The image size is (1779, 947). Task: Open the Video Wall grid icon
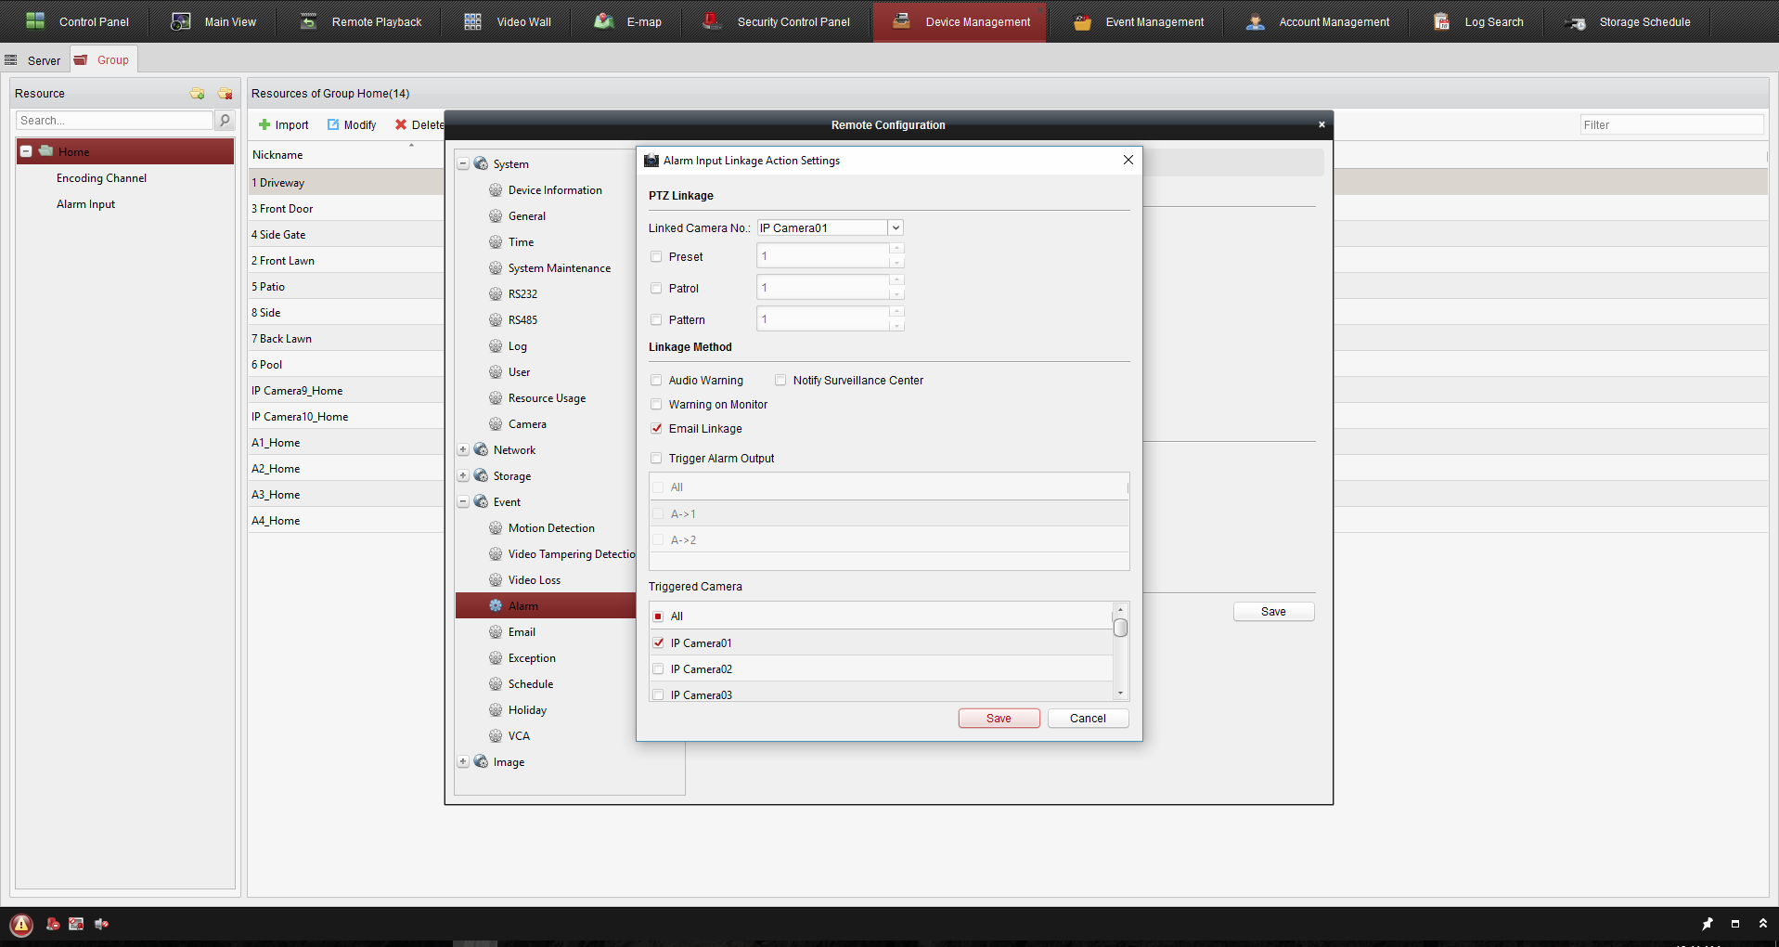pos(472,21)
